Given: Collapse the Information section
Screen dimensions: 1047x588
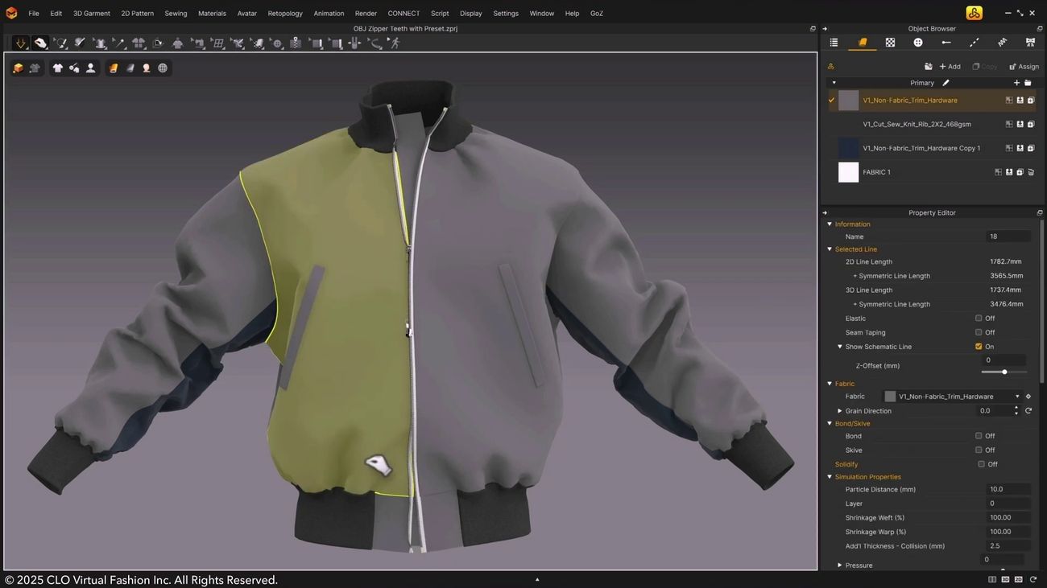Looking at the screenshot, I should pos(830,224).
